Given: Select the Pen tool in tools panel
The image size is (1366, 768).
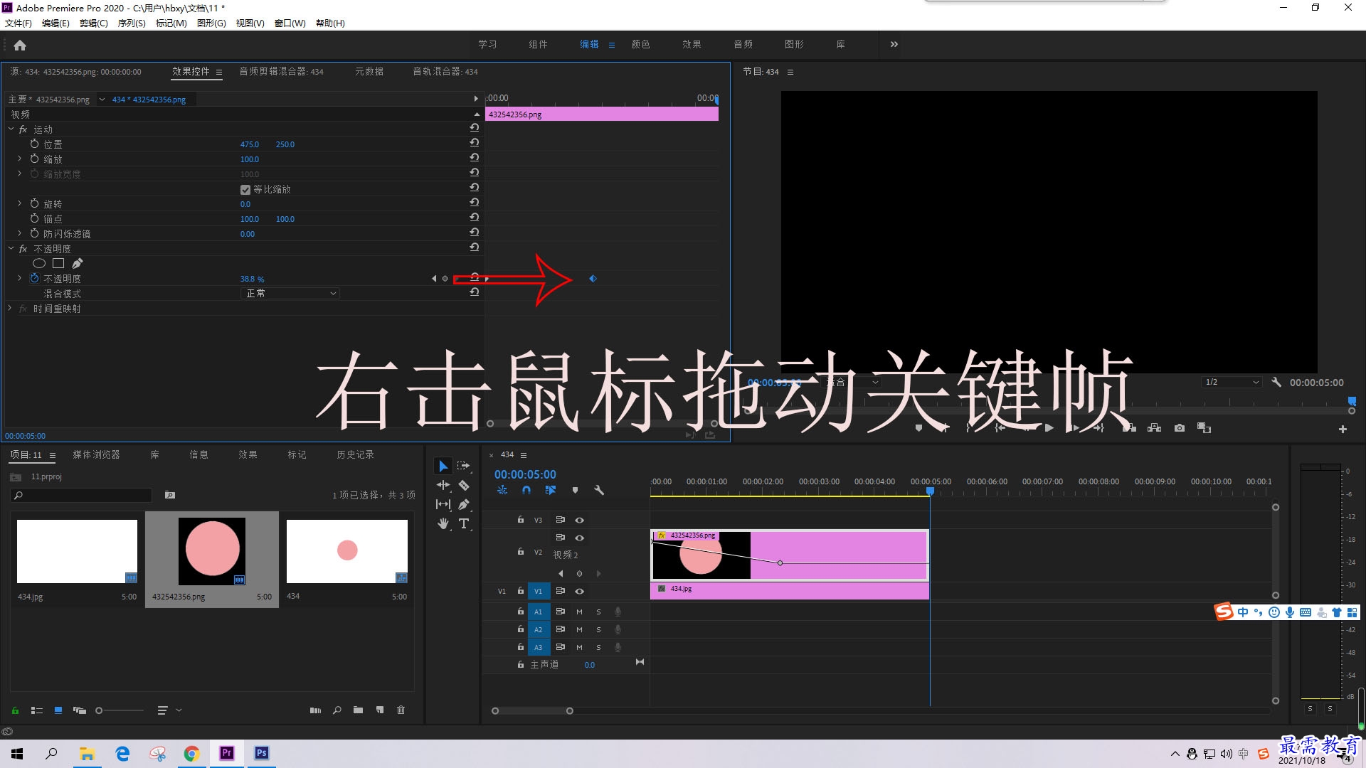Looking at the screenshot, I should tap(464, 504).
